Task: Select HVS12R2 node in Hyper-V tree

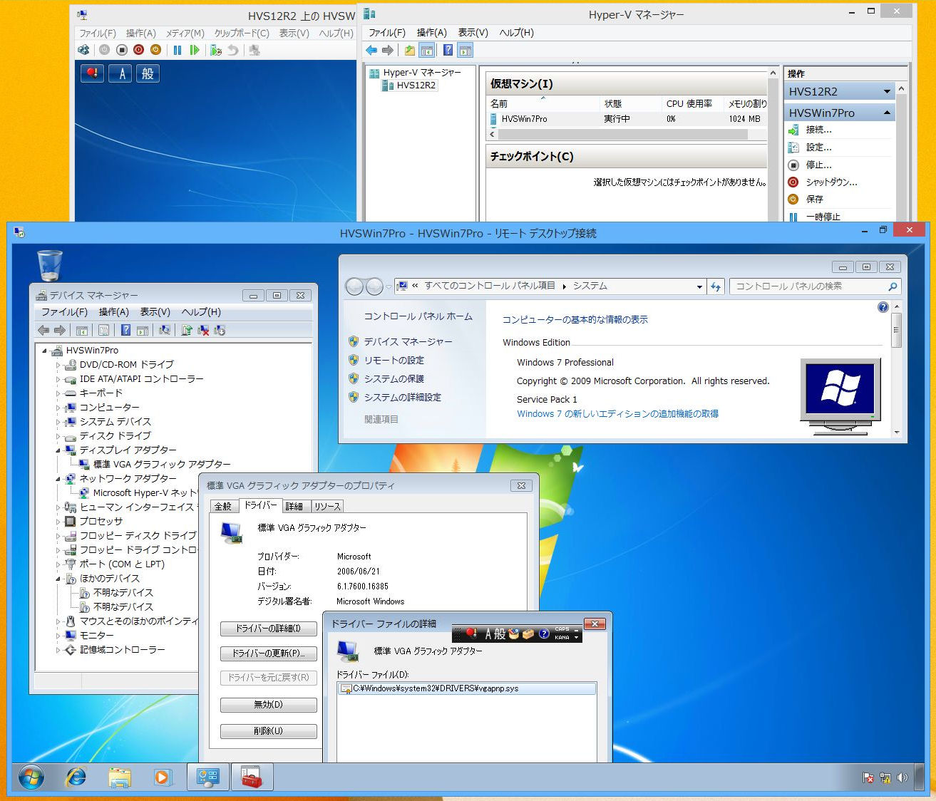Action: click(416, 86)
